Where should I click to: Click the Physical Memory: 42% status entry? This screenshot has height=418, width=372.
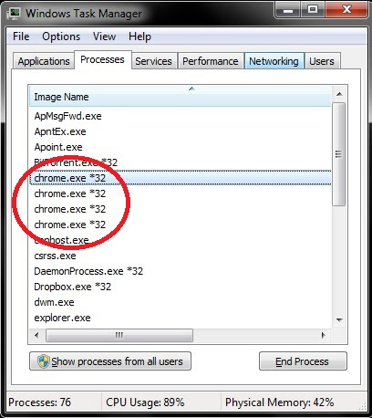pyautogui.click(x=280, y=402)
